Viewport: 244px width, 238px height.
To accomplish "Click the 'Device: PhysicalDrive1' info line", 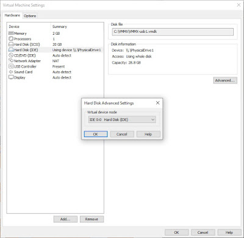I will [x=132, y=51].
